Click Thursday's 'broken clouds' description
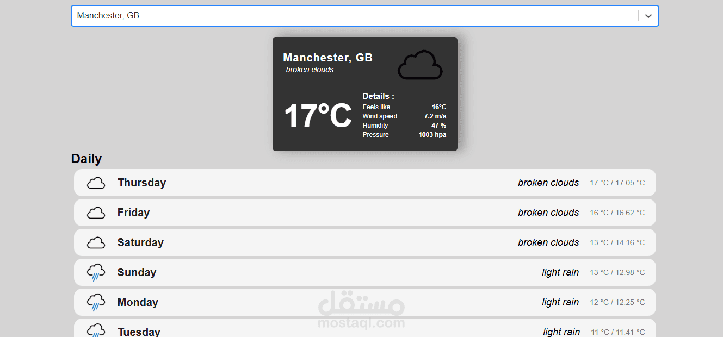723x337 pixels. [548, 183]
